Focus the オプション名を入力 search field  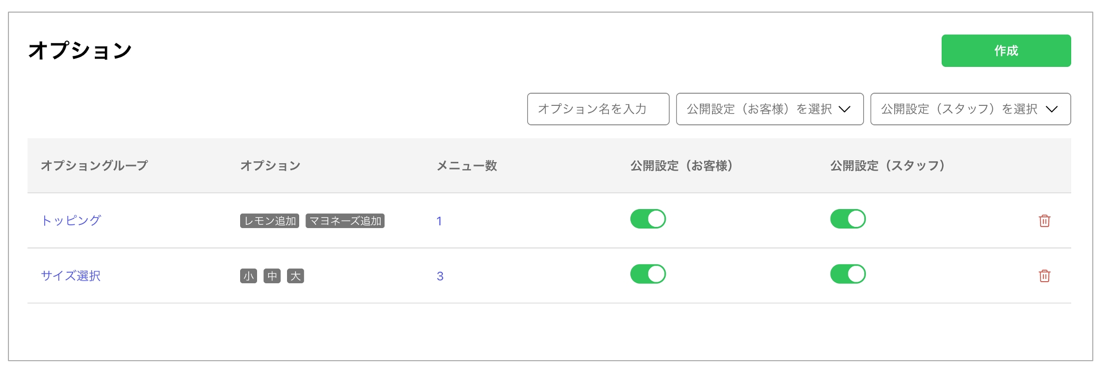[x=598, y=109]
